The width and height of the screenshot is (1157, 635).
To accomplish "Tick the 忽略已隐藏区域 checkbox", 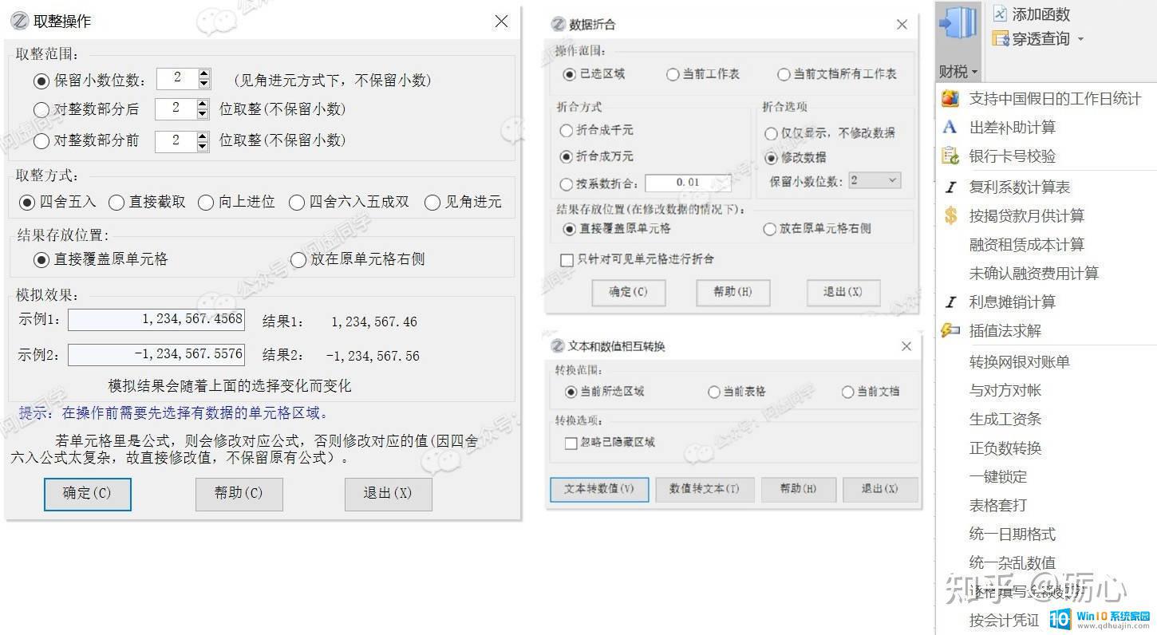I will (571, 443).
